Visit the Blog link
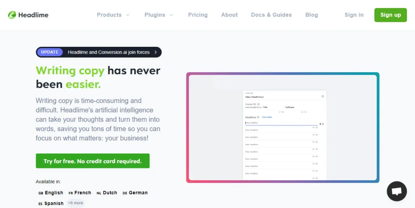415x208 pixels. [x=312, y=15]
